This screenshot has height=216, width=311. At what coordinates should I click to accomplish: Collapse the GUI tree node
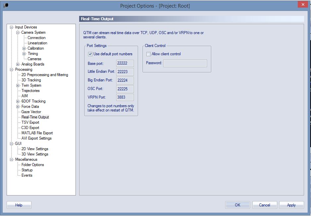pos(12,144)
